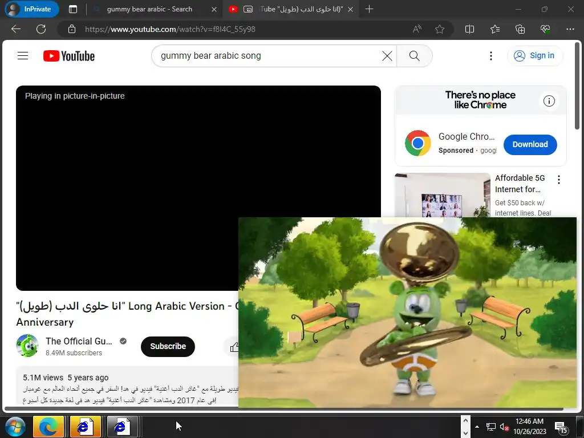The height and width of the screenshot is (438, 584).
Task: View site information lock icon
Action: pyautogui.click(x=72, y=29)
